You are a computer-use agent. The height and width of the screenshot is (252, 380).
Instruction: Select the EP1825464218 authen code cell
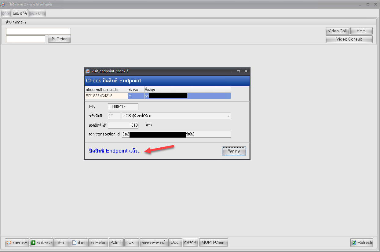(x=106, y=96)
